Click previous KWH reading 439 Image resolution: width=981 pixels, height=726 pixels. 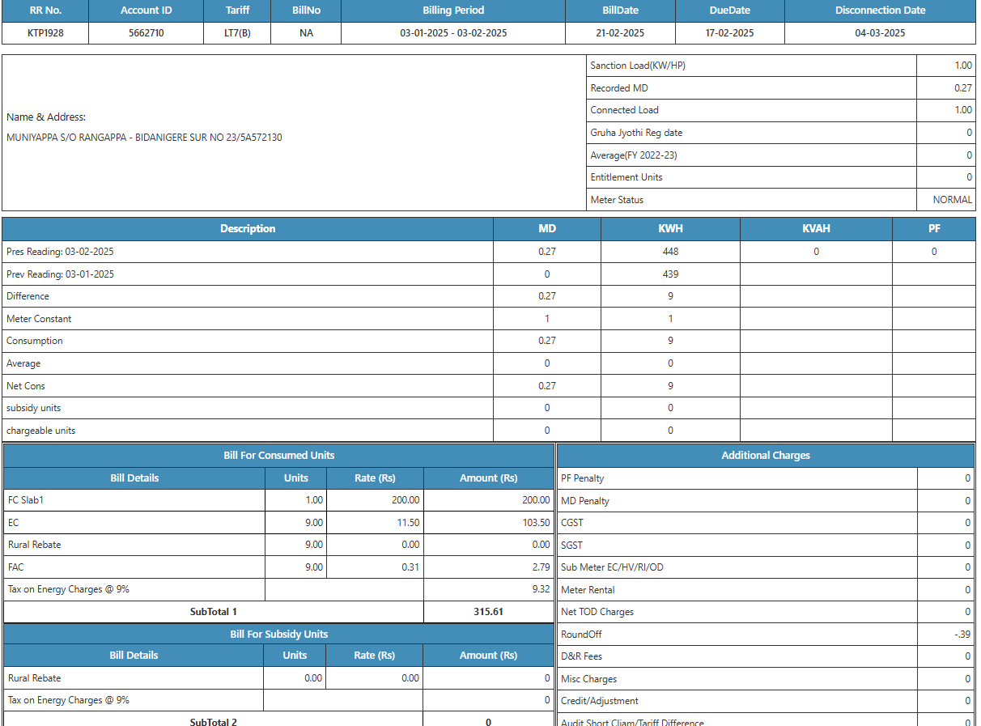(x=670, y=274)
